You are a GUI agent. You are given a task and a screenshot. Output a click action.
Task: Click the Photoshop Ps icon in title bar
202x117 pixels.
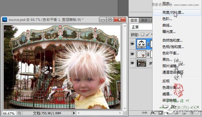(5, 19)
